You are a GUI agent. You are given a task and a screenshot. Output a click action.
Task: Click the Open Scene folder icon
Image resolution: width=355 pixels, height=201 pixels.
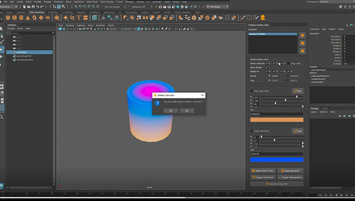click(29, 7)
